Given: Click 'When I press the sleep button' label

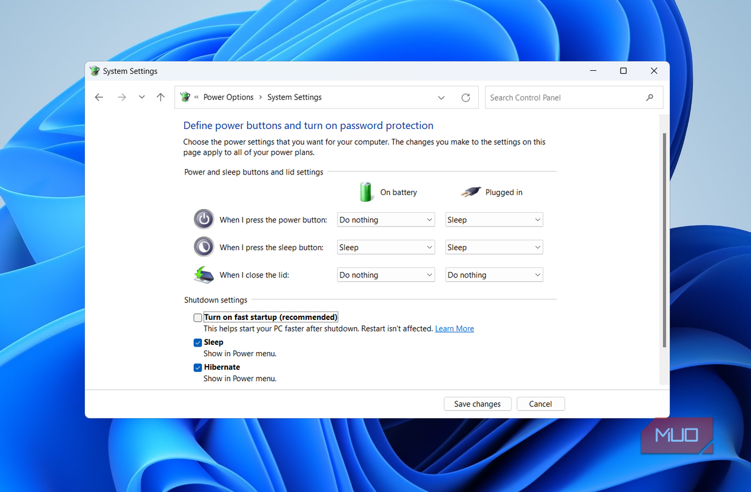Looking at the screenshot, I should coord(272,247).
